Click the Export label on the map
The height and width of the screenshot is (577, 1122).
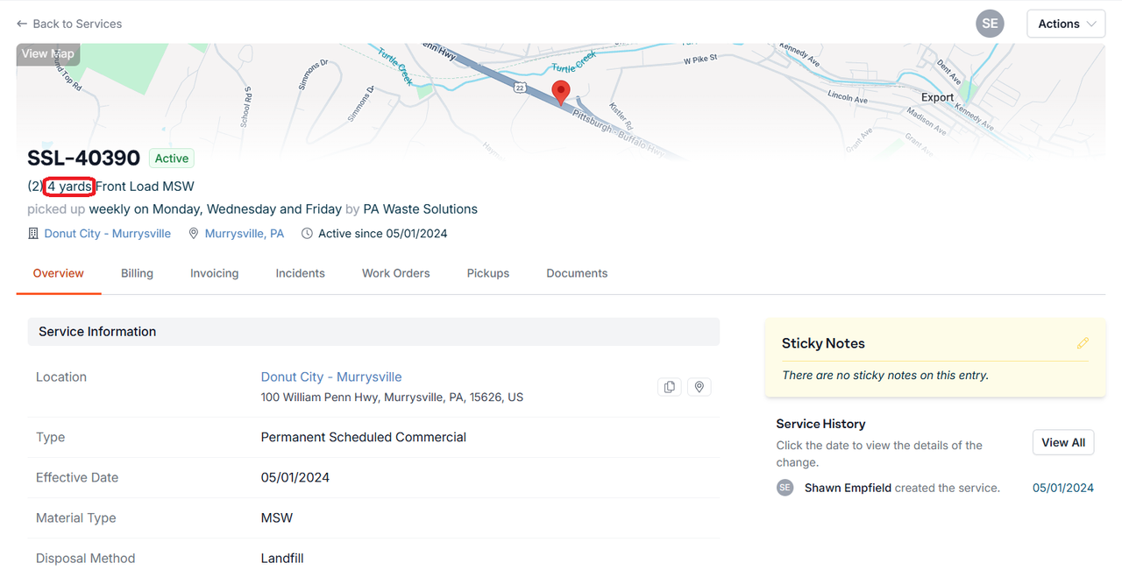[x=937, y=97]
